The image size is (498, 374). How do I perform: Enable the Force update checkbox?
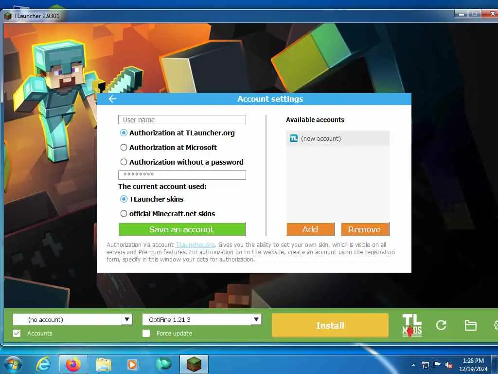pos(146,333)
